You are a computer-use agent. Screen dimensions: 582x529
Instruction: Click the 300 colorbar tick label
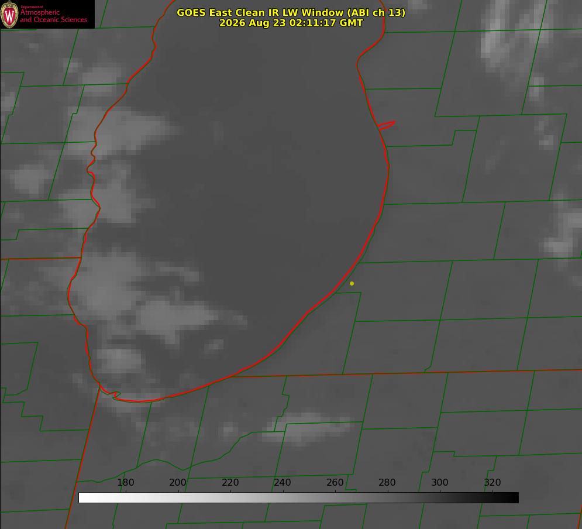(x=440, y=482)
